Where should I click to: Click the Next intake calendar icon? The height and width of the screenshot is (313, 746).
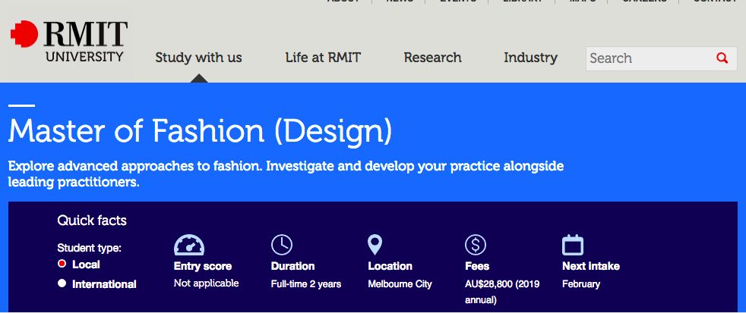[x=572, y=245]
